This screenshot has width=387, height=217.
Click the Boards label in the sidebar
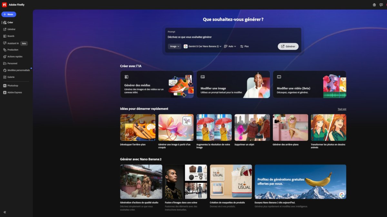pos(11,36)
